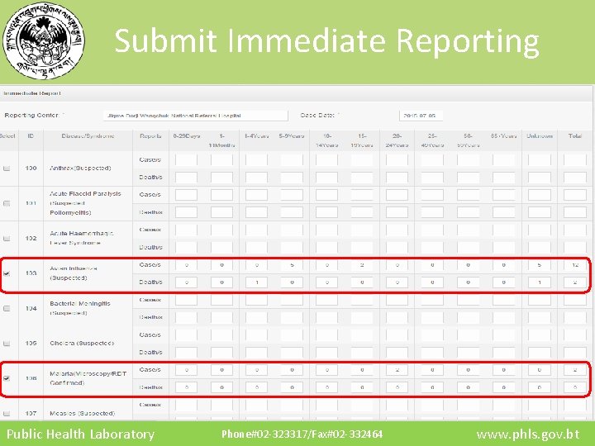The height and width of the screenshot is (446, 595).
Task: Tick the Anthrax (Suspected) select checkbox
Action: pos(7,168)
